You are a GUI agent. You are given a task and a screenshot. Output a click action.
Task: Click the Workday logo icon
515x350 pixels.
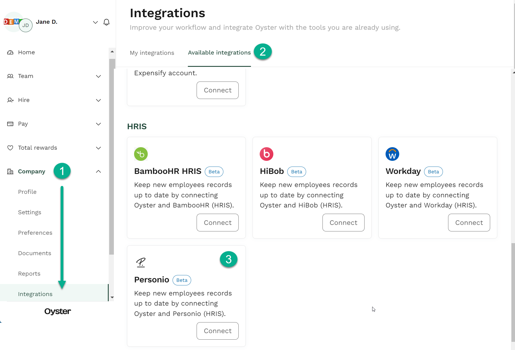392,154
